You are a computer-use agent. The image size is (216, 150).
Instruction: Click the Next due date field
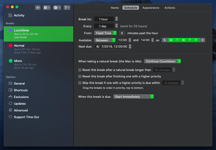point(111,46)
